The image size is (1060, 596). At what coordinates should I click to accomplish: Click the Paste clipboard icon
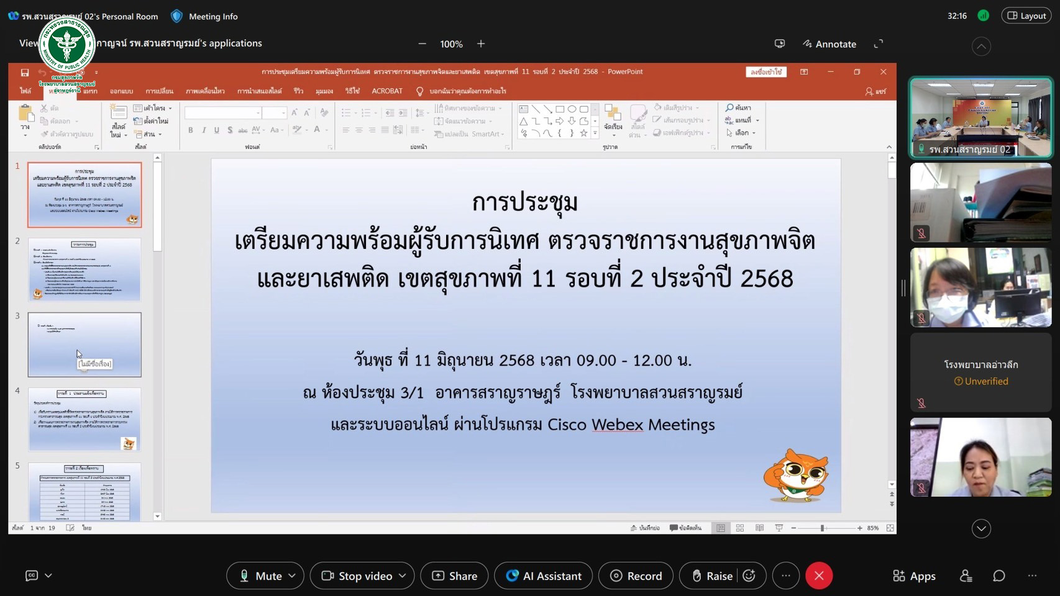pyautogui.click(x=25, y=114)
